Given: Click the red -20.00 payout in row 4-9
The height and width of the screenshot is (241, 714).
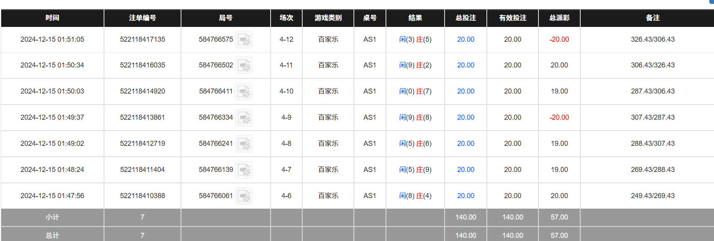Looking at the screenshot, I should click(559, 117).
